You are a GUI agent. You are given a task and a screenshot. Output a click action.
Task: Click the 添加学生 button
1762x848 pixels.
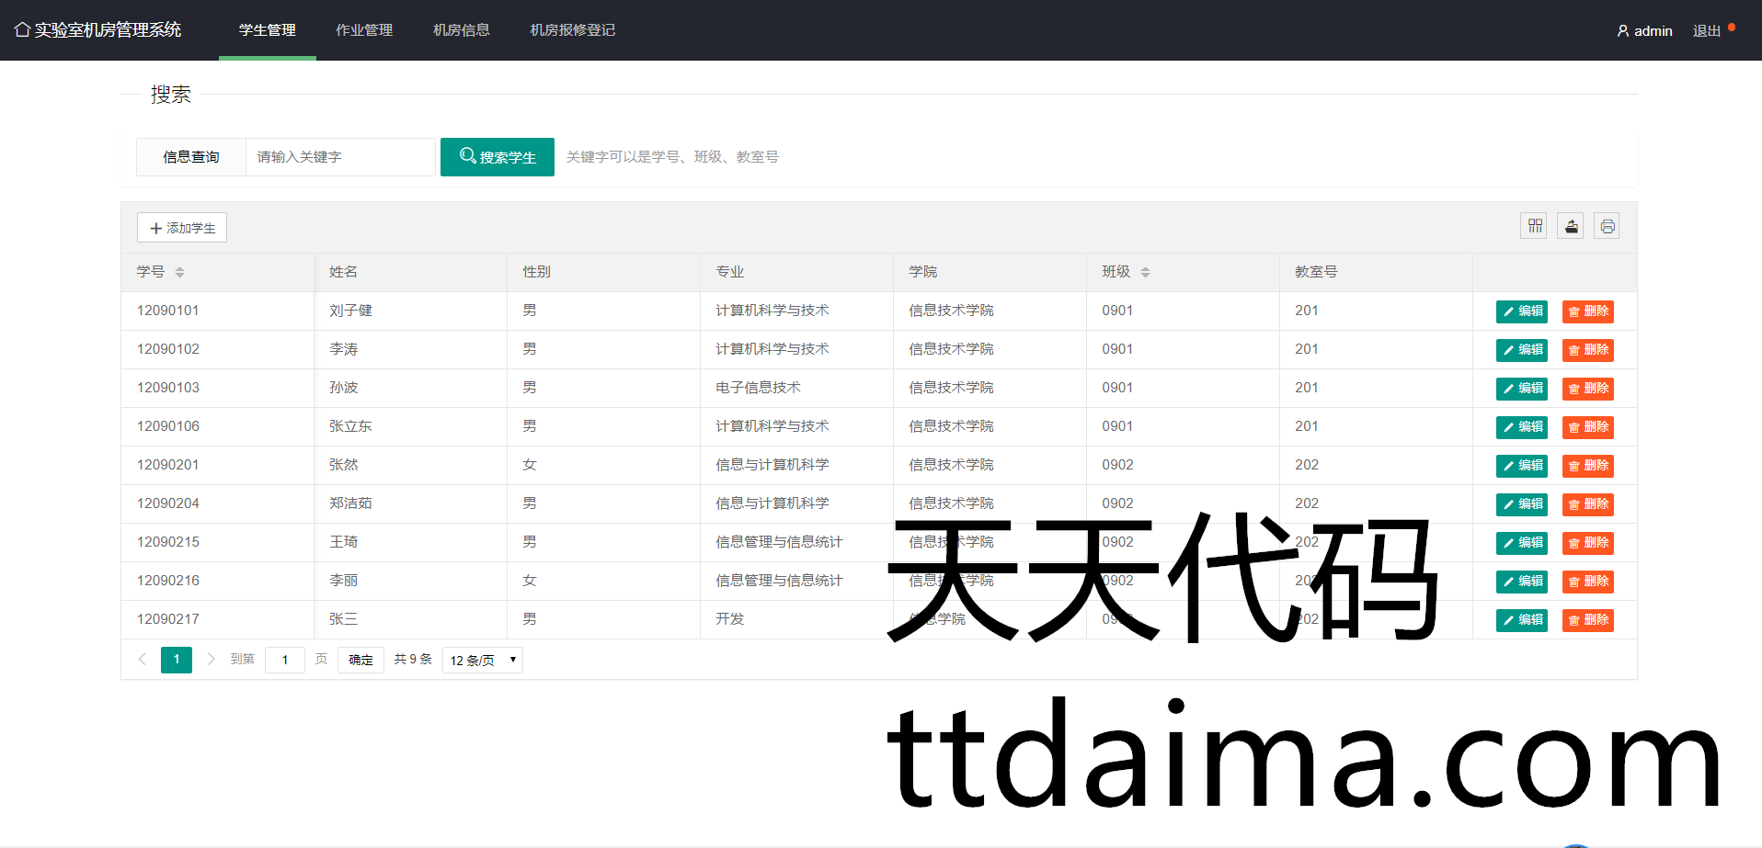pos(182,228)
